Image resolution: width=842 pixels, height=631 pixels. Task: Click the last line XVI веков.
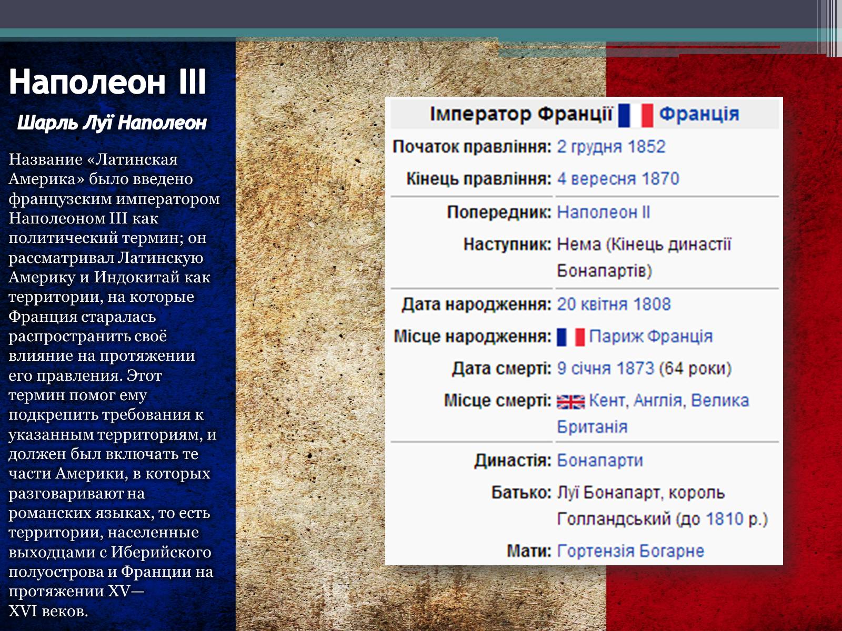click(48, 611)
